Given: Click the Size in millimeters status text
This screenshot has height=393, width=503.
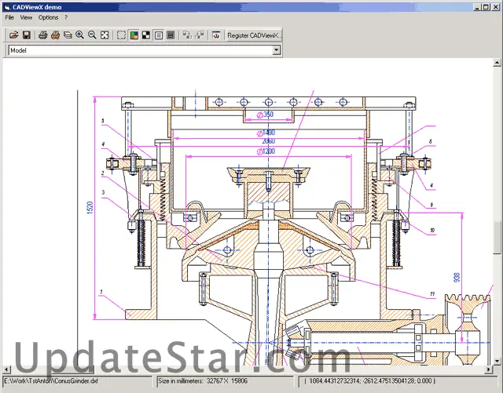Looking at the screenshot, I should (203, 381).
